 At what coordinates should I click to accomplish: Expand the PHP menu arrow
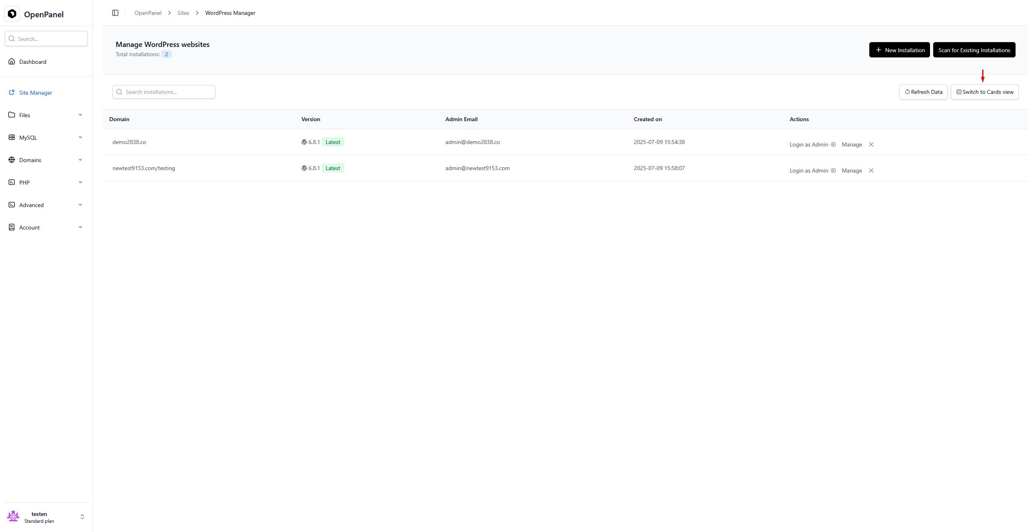(x=80, y=183)
